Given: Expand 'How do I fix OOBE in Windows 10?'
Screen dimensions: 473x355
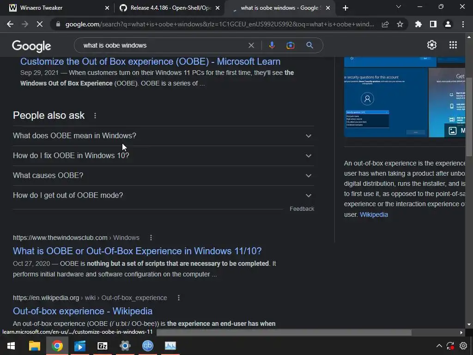Looking at the screenshot, I should (x=164, y=156).
